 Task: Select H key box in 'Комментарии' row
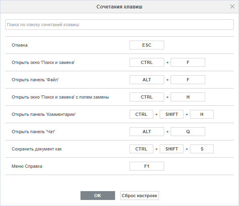click(x=202, y=114)
